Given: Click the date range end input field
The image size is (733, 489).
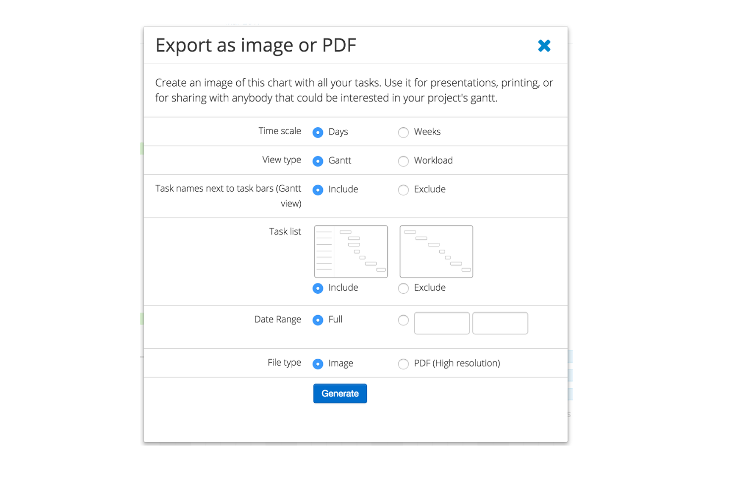Looking at the screenshot, I should click(500, 323).
